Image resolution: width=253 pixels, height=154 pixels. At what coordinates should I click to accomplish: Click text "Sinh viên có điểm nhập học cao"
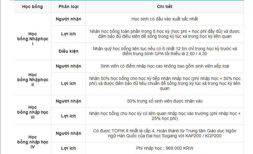tap(165, 66)
